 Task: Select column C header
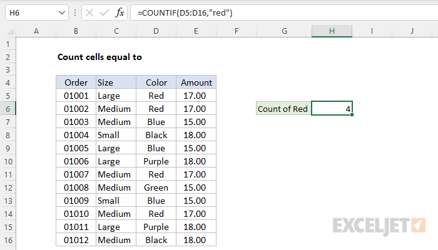116,31
